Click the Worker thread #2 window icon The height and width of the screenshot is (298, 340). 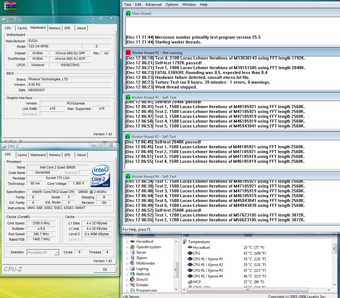tap(128, 98)
